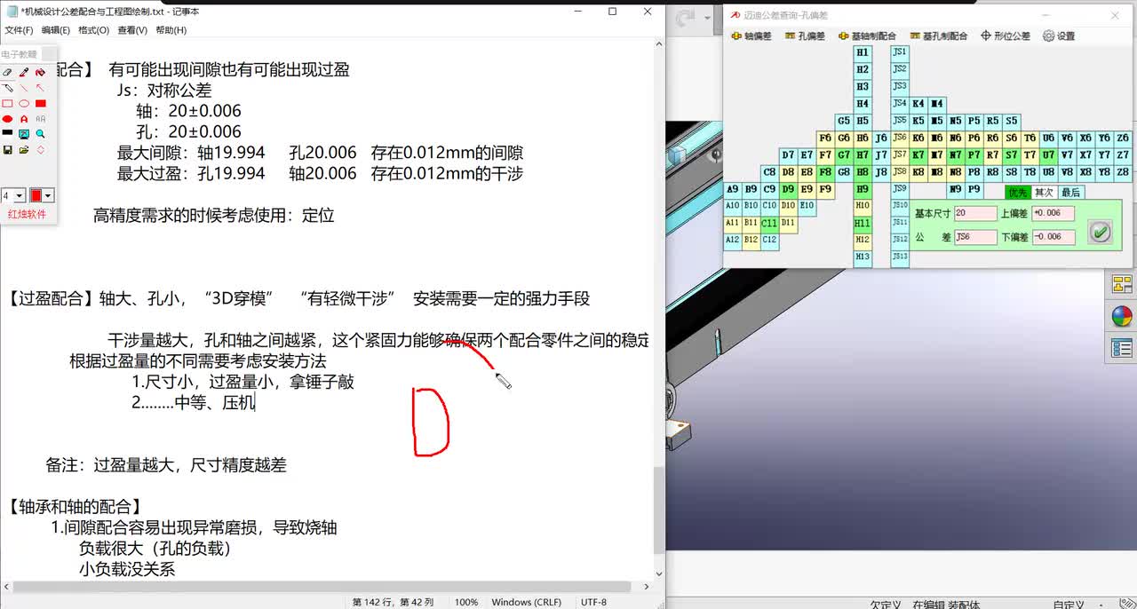
Task: Select the hollow rectangle shape tool
Action: point(7,103)
